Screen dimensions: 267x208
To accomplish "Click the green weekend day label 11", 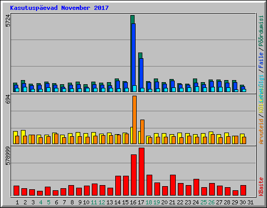I will pos(94,202).
